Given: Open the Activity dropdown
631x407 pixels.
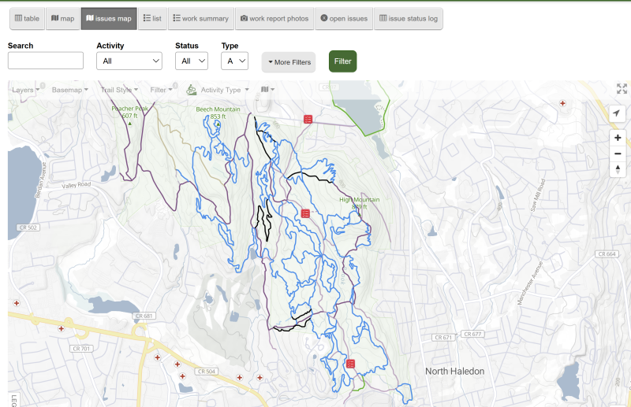Looking at the screenshot, I should pyautogui.click(x=129, y=61).
